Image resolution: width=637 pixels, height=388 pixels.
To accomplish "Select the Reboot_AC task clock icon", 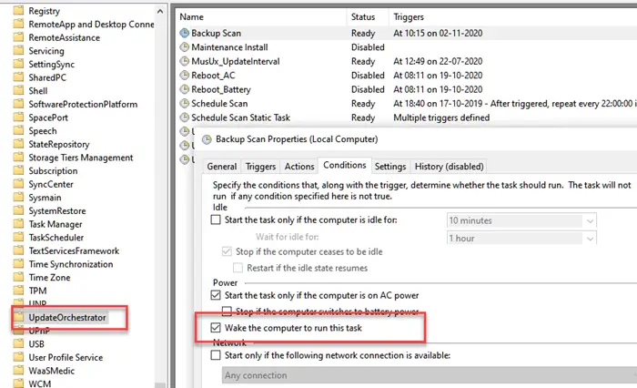I will coord(185,76).
